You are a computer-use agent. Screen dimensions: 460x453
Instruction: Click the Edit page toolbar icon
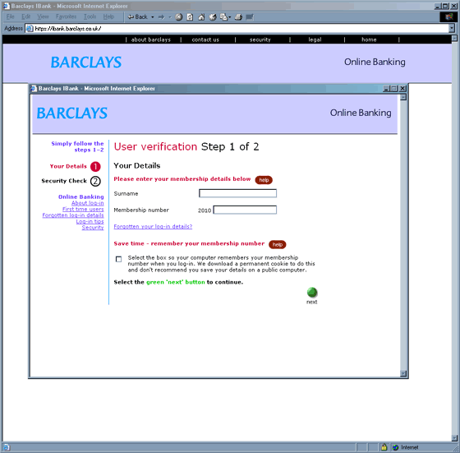tap(250, 17)
